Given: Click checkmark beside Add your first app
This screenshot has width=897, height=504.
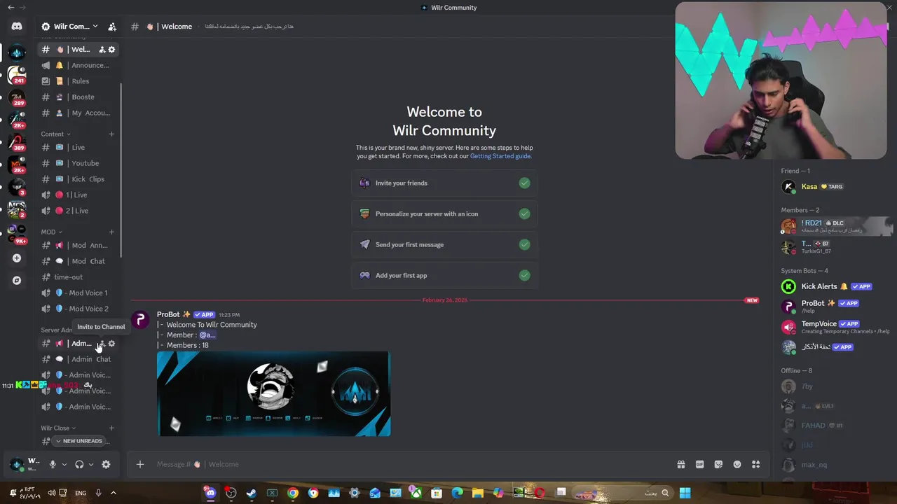Looking at the screenshot, I should point(524,276).
